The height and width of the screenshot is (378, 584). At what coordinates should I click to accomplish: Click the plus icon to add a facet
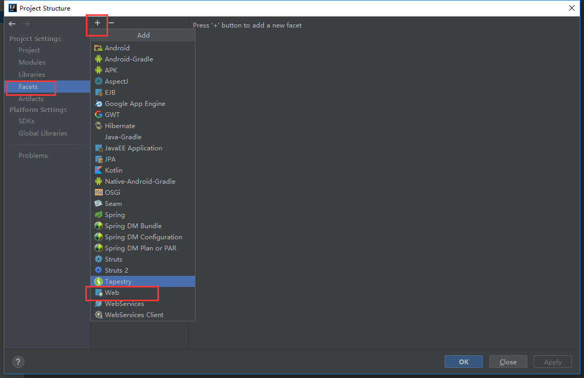98,23
